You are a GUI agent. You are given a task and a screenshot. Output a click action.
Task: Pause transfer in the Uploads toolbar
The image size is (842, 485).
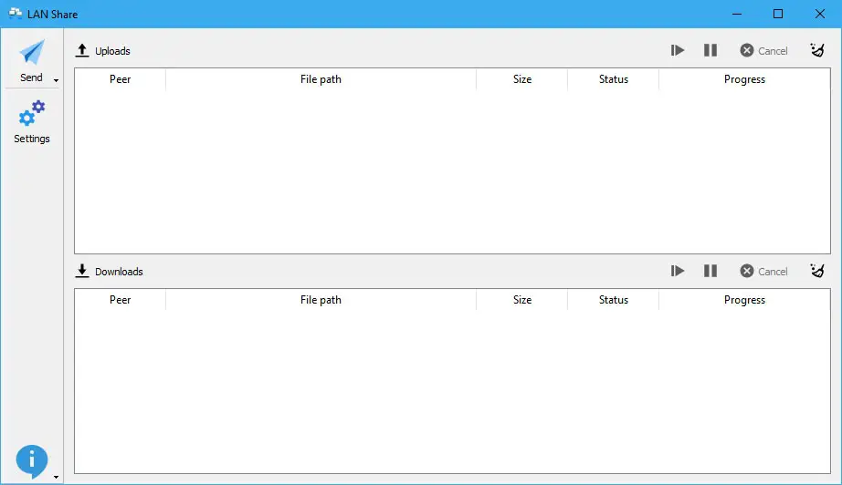pos(710,50)
